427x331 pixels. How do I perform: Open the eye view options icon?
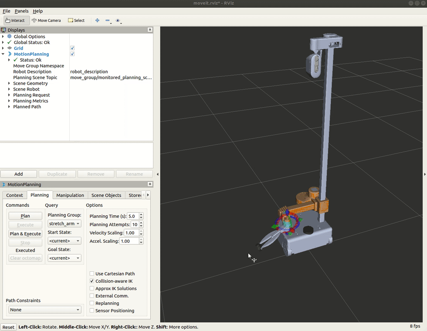click(x=118, y=20)
